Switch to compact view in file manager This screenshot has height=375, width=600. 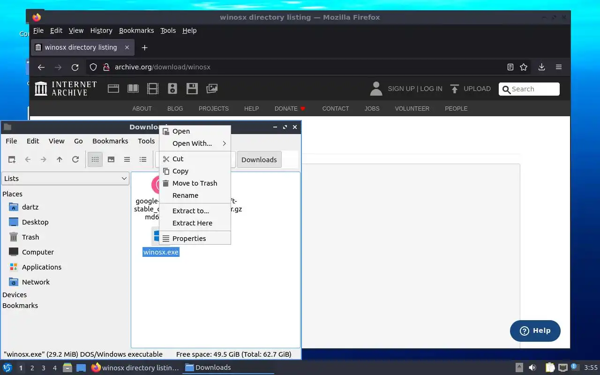[127, 159]
